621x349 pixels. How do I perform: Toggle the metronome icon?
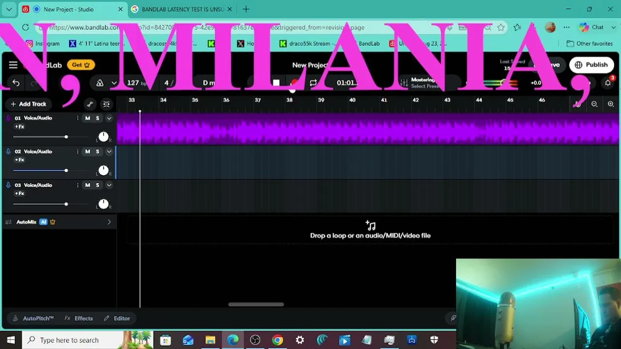(100, 83)
